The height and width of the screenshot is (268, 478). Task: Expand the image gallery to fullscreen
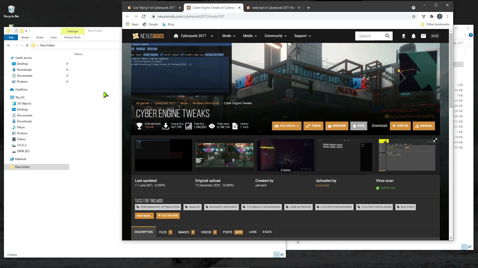tap(435, 140)
